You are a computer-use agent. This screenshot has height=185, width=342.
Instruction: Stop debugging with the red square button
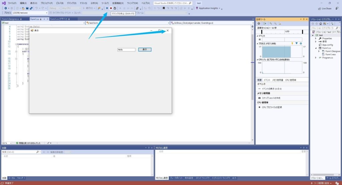point(111,8)
